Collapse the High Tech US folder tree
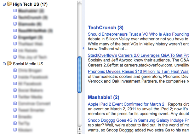189x134 pixels. pos(4,4)
